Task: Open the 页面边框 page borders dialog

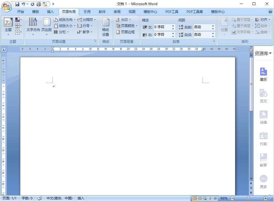Action: [125, 32]
